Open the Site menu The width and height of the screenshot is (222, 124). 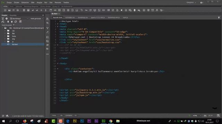pos(51,2)
